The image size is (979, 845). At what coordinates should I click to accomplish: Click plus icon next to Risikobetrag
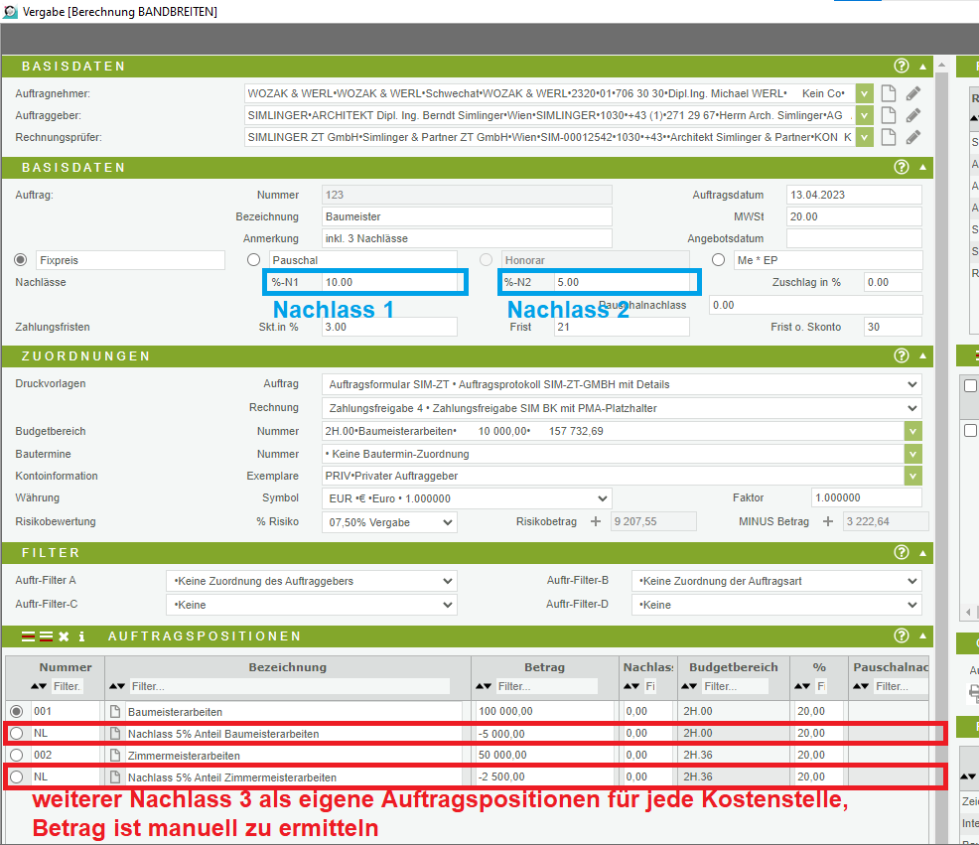(596, 521)
